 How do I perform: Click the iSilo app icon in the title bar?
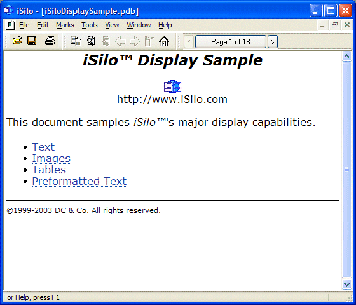pos(8,10)
